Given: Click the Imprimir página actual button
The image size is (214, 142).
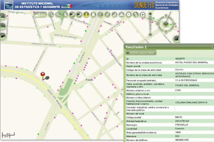Looking at the screenshot, I should tap(141, 53).
